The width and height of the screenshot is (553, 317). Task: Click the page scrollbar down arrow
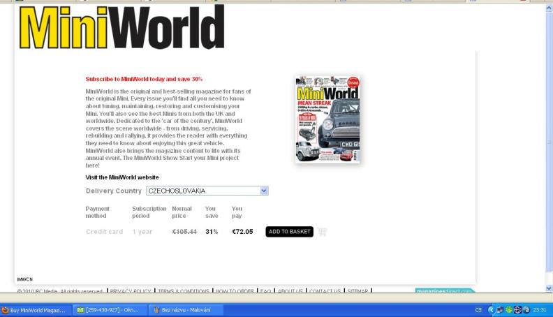click(x=549, y=288)
